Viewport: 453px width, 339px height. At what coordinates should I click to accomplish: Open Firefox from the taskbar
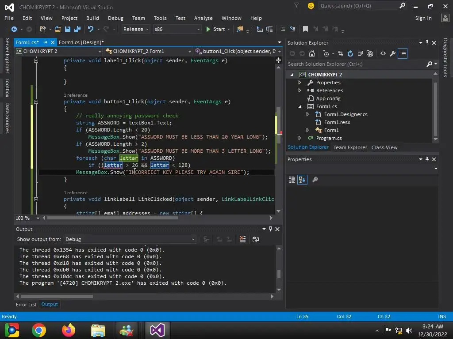69,330
